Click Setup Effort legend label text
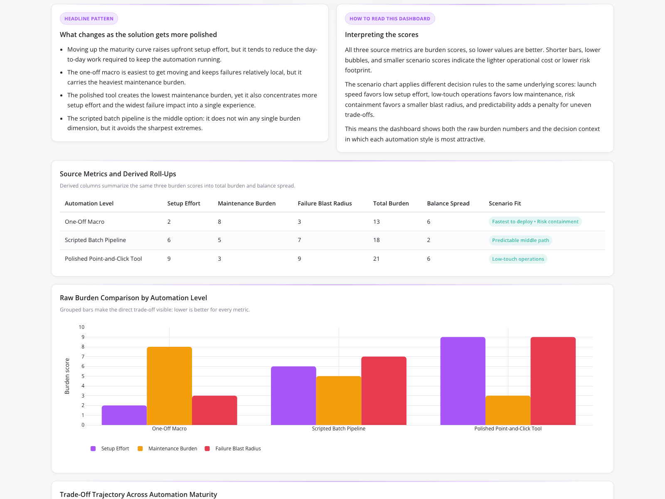 click(x=115, y=449)
